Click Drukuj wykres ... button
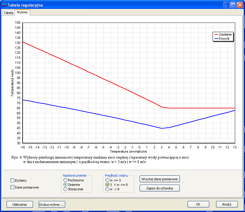 [52, 205]
